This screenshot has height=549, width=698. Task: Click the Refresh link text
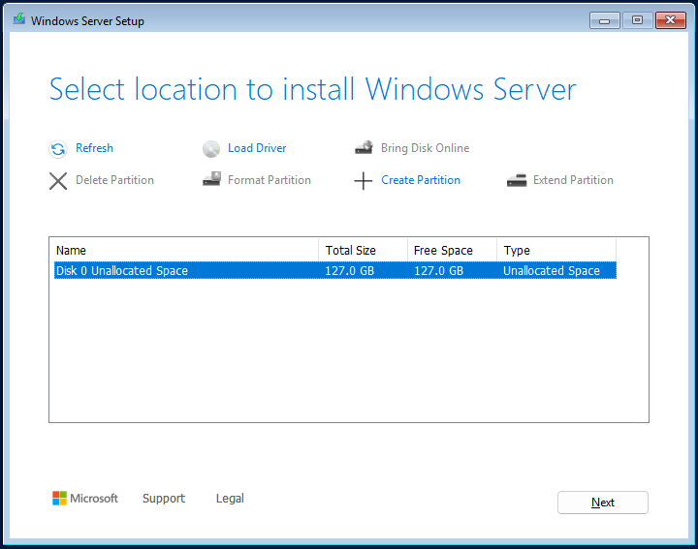(94, 148)
